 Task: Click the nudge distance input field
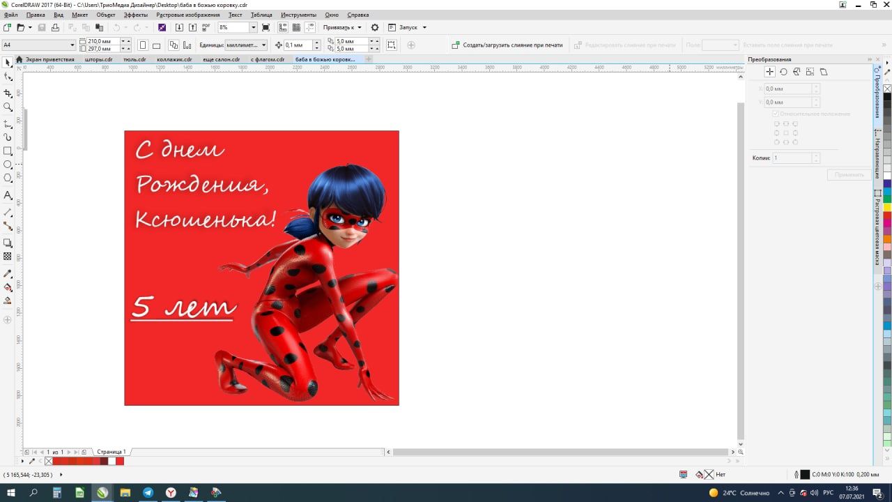[298, 45]
